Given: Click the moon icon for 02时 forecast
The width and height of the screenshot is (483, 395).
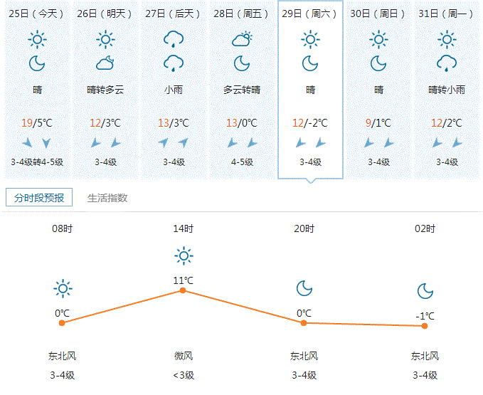Looking at the screenshot, I should (x=425, y=291).
